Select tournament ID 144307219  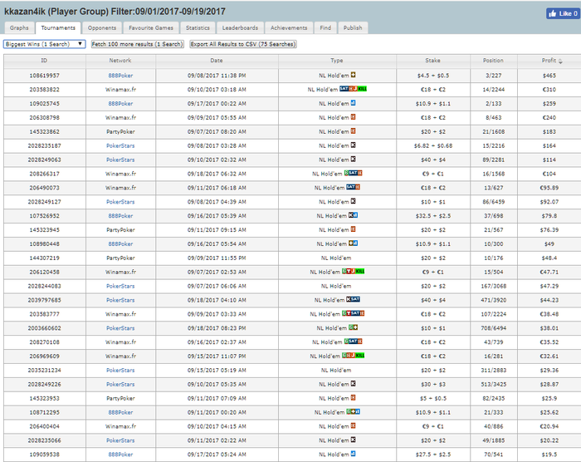(x=45, y=258)
